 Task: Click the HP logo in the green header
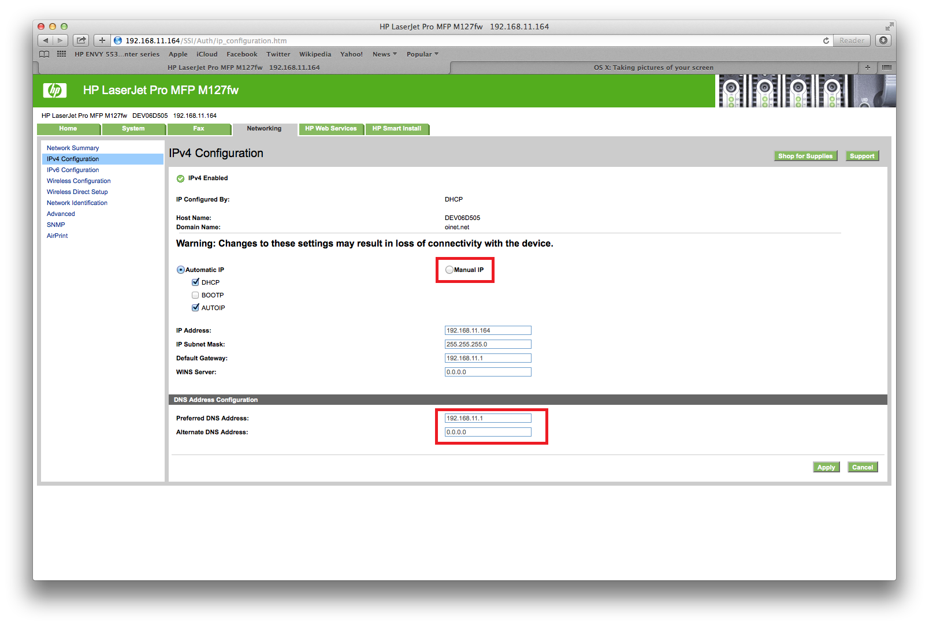pyautogui.click(x=55, y=90)
